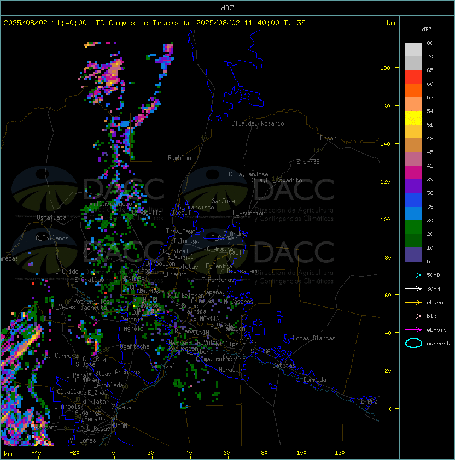Click the 'L_Asuncion' place label
Image resolution: width=455 pixels, height=460 pixels.
[x=249, y=213]
